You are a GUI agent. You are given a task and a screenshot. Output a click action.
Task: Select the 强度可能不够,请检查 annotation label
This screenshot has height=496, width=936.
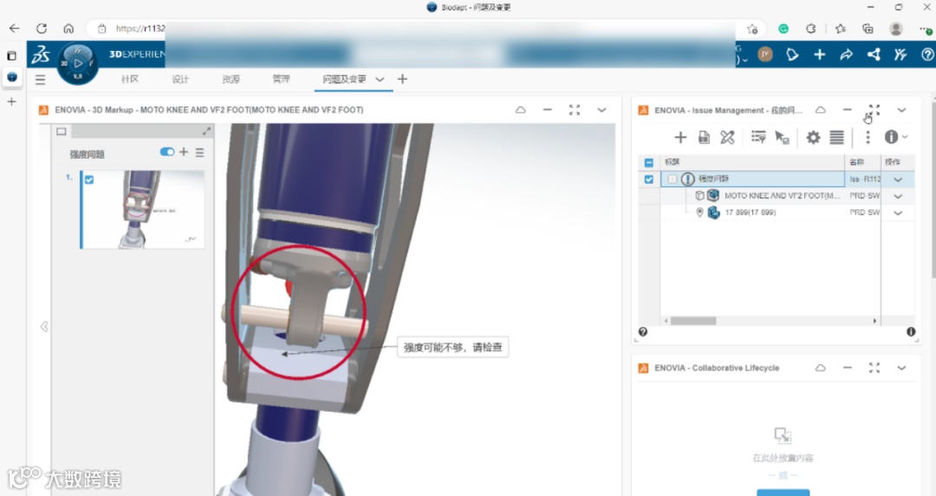(x=453, y=347)
